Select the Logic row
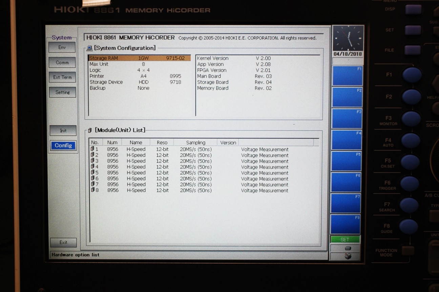439x292 pixels. click(139, 70)
